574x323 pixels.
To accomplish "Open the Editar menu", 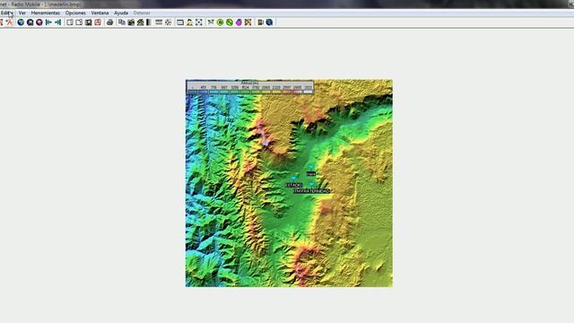I will (x=6, y=13).
